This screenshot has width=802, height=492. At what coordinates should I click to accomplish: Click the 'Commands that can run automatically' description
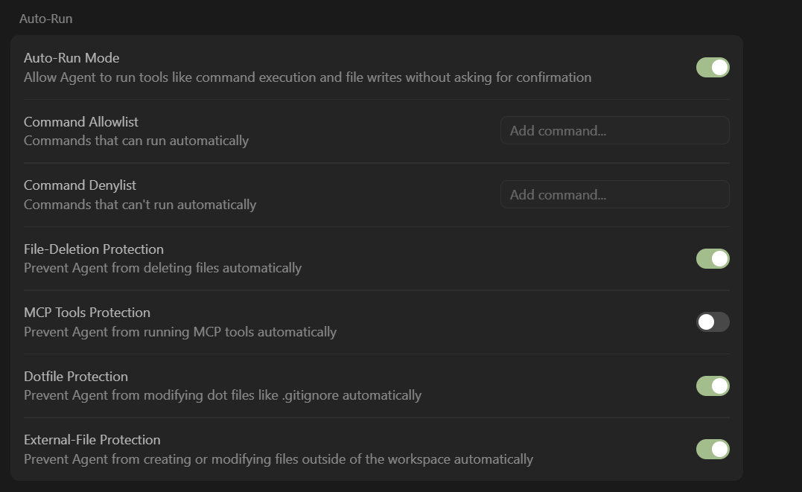[136, 141]
